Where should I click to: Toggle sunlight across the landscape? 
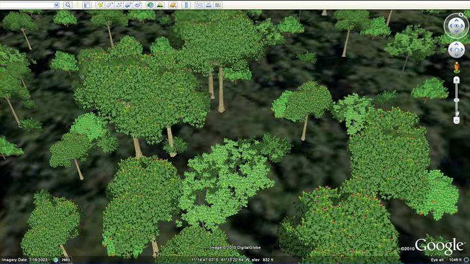[159, 5]
